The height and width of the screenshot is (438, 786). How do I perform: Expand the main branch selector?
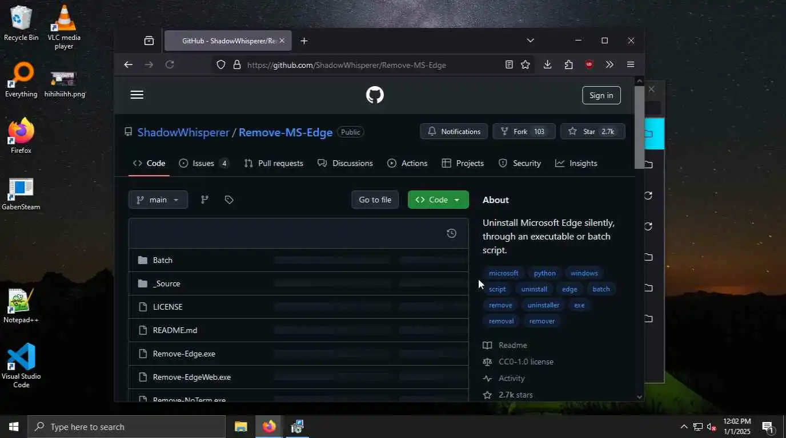[x=158, y=200]
